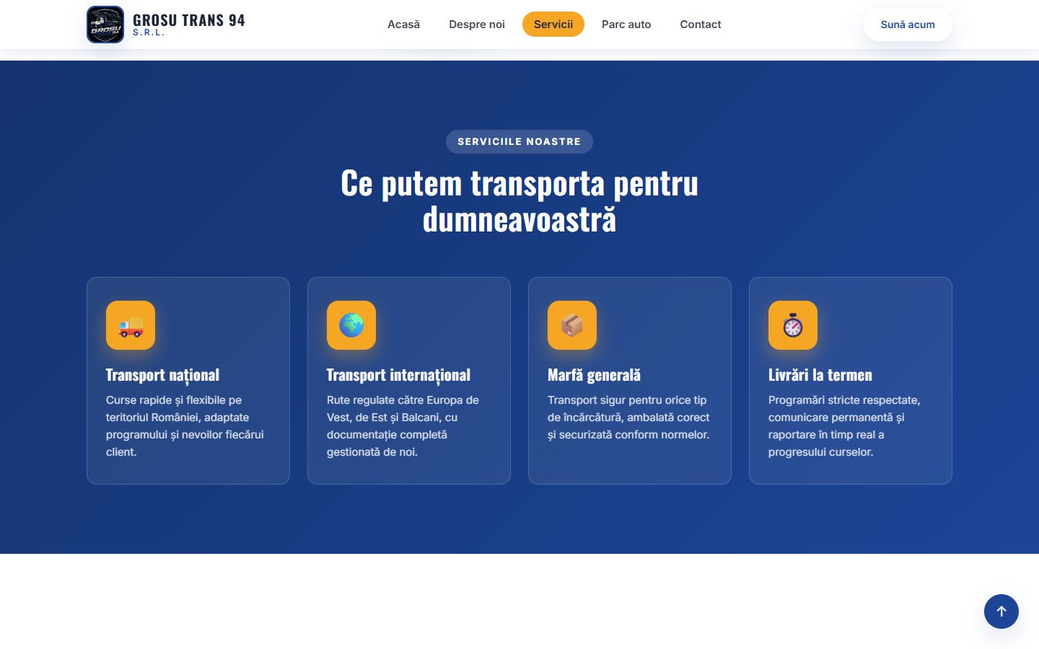Click the stopwatch icon for Livrări la termen
Image resolution: width=1039 pixels, height=649 pixels.
[793, 325]
